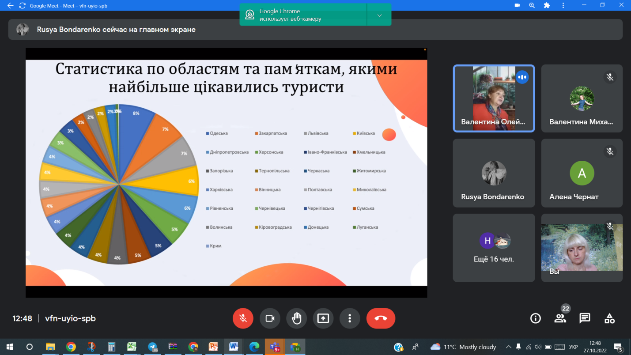Click the Google Chrome webcam usage notification

click(303, 15)
